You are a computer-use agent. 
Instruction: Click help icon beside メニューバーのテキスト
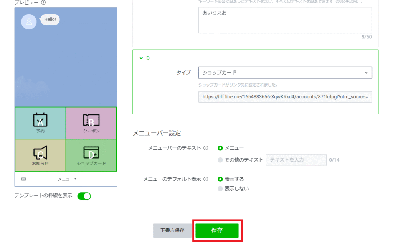coord(206,148)
